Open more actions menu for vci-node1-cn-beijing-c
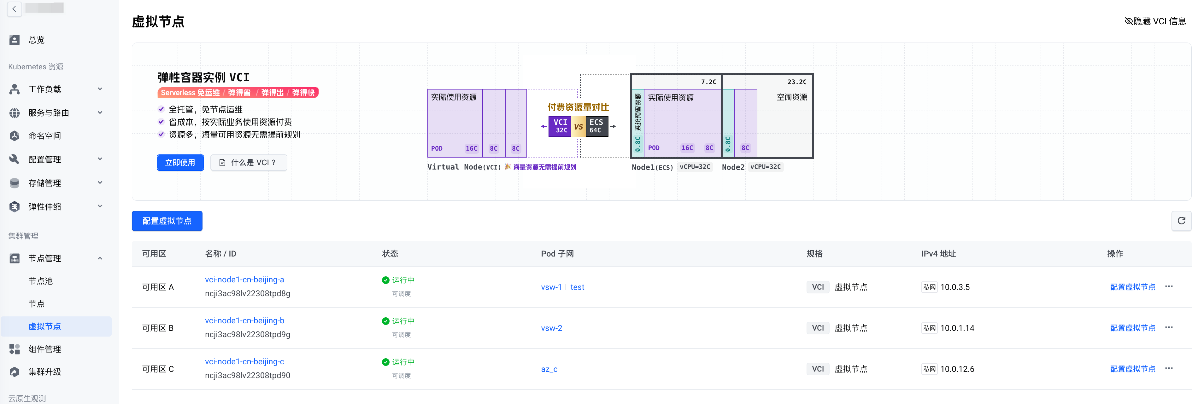 1169,369
